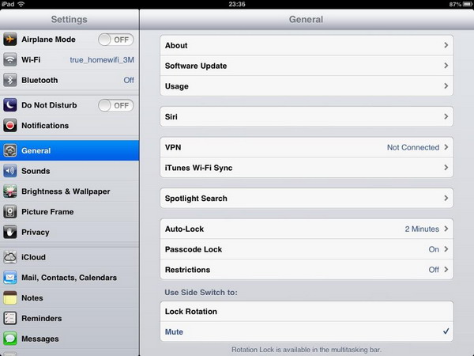The height and width of the screenshot is (356, 474).
Task: Tap the battery icon in status bar
Action: point(468,4)
